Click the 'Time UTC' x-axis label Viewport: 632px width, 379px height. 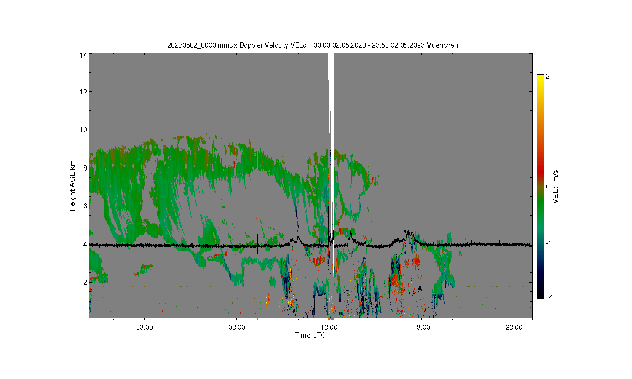tap(311, 335)
